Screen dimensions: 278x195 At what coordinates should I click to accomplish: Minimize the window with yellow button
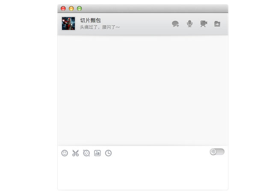pyautogui.click(x=71, y=9)
